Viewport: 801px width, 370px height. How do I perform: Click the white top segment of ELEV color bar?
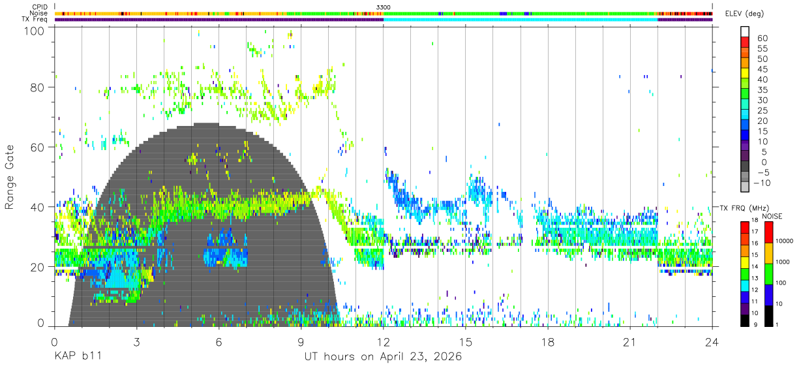coord(746,31)
